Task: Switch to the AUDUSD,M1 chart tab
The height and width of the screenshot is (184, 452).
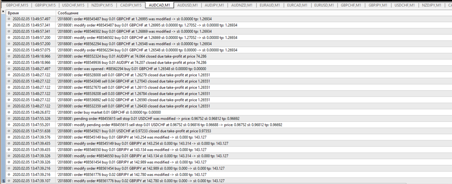Action: point(187,5)
